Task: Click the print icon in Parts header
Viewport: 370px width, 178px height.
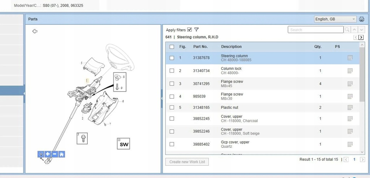Action: click(361, 19)
